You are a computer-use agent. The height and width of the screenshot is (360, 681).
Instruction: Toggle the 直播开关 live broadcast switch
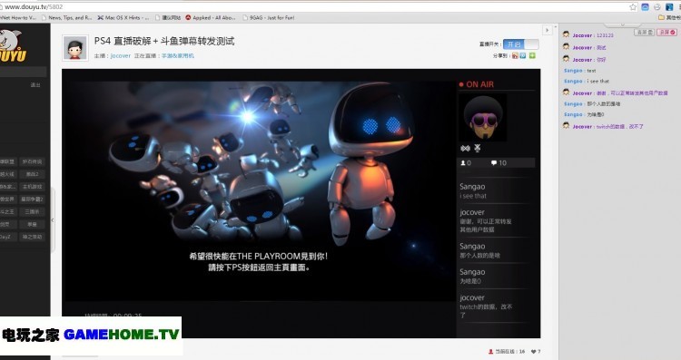click(x=521, y=44)
